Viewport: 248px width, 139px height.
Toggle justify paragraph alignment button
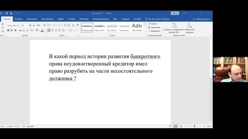(59, 30)
